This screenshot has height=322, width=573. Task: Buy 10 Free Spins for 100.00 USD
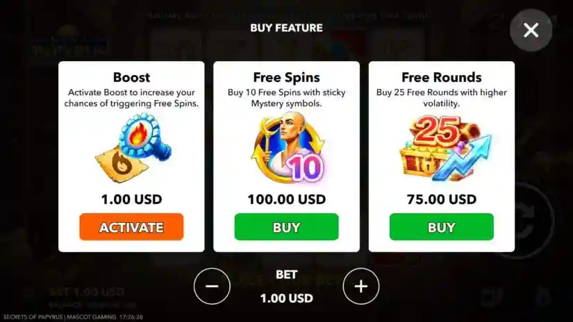pyautogui.click(x=286, y=227)
